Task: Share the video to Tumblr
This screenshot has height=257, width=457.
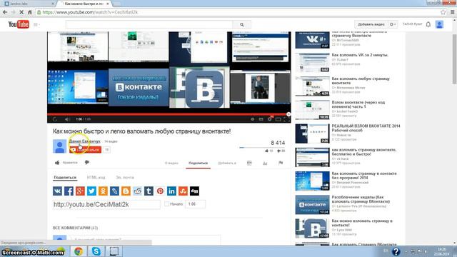Action: (x=149, y=191)
